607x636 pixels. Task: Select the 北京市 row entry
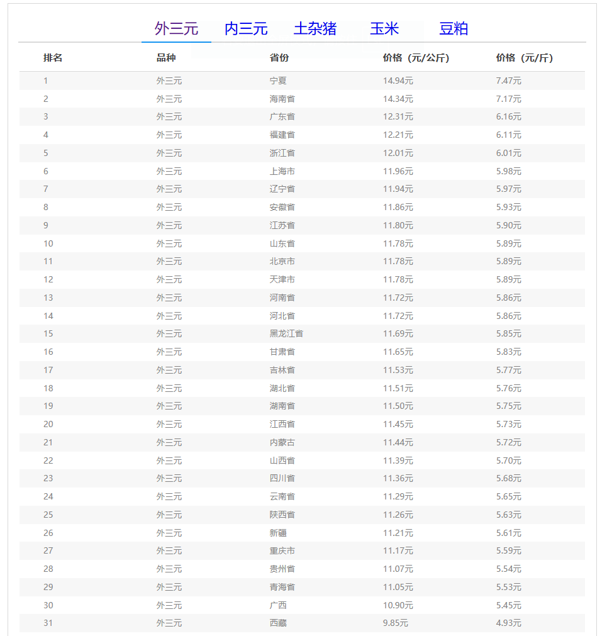(x=282, y=261)
